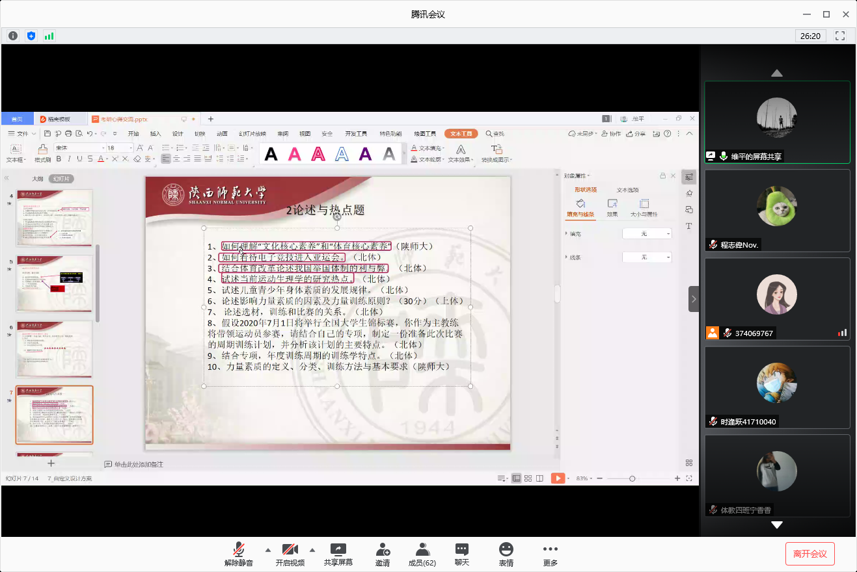This screenshot has height=572, width=857.
Task: Select the shared screen content area
Action: click(350, 299)
